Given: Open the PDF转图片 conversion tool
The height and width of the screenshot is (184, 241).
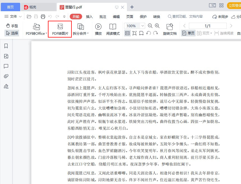Looking at the screenshot, I should [60, 29].
